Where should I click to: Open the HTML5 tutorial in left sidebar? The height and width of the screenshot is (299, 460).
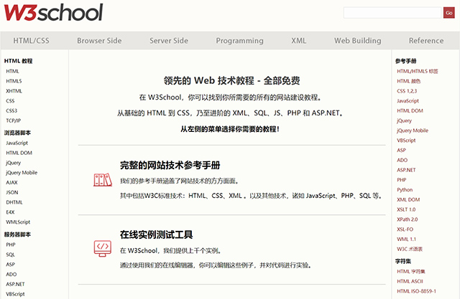point(14,81)
